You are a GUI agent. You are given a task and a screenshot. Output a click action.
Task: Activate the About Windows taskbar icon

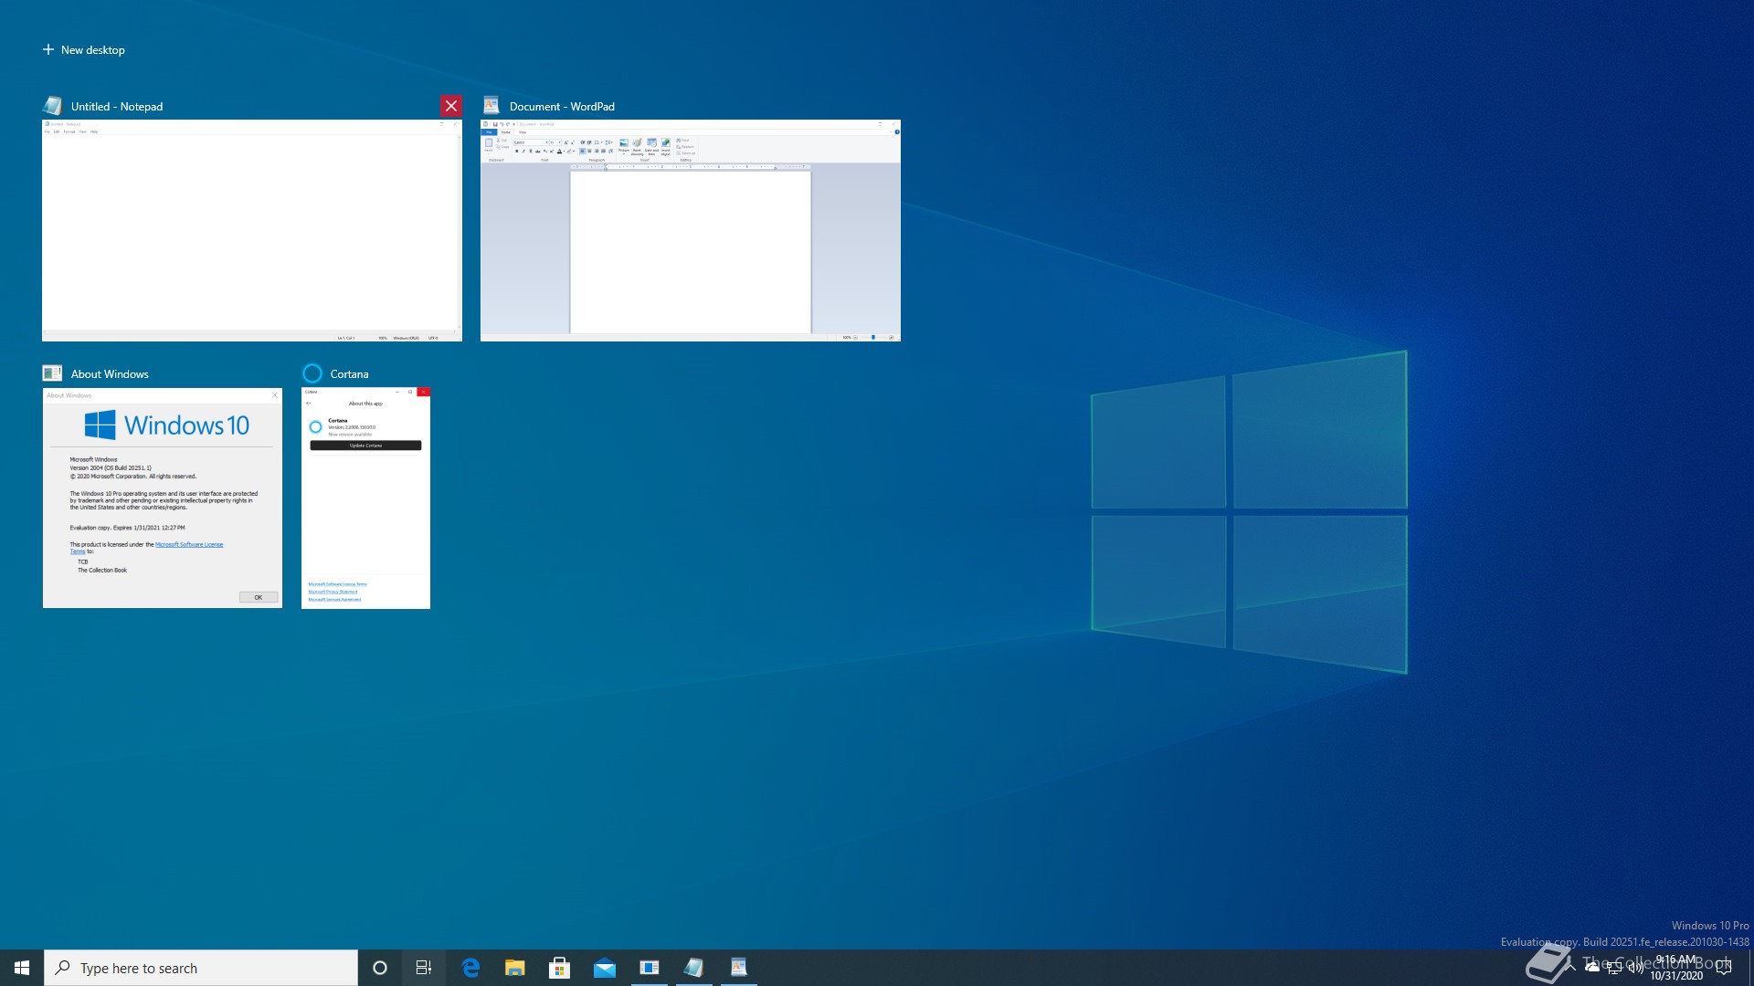(x=650, y=968)
